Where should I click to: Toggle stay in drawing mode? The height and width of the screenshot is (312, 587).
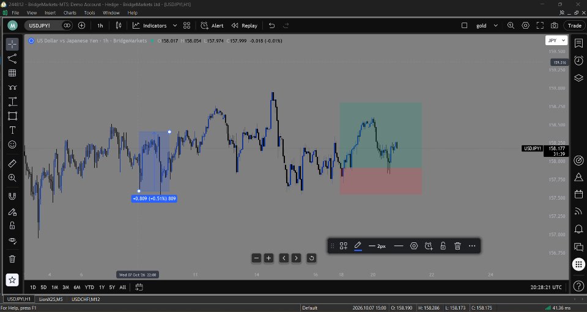[12, 212]
